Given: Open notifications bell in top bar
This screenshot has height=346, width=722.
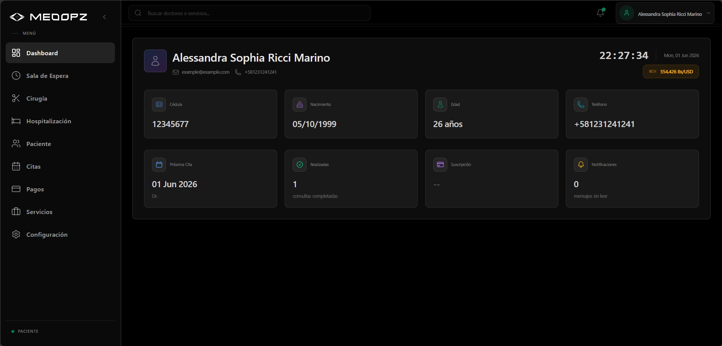Looking at the screenshot, I should (x=600, y=13).
